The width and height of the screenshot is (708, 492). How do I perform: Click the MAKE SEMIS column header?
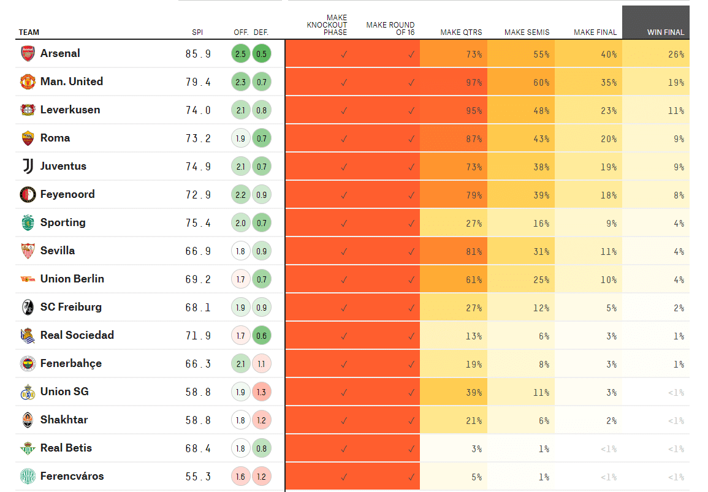[x=527, y=32]
